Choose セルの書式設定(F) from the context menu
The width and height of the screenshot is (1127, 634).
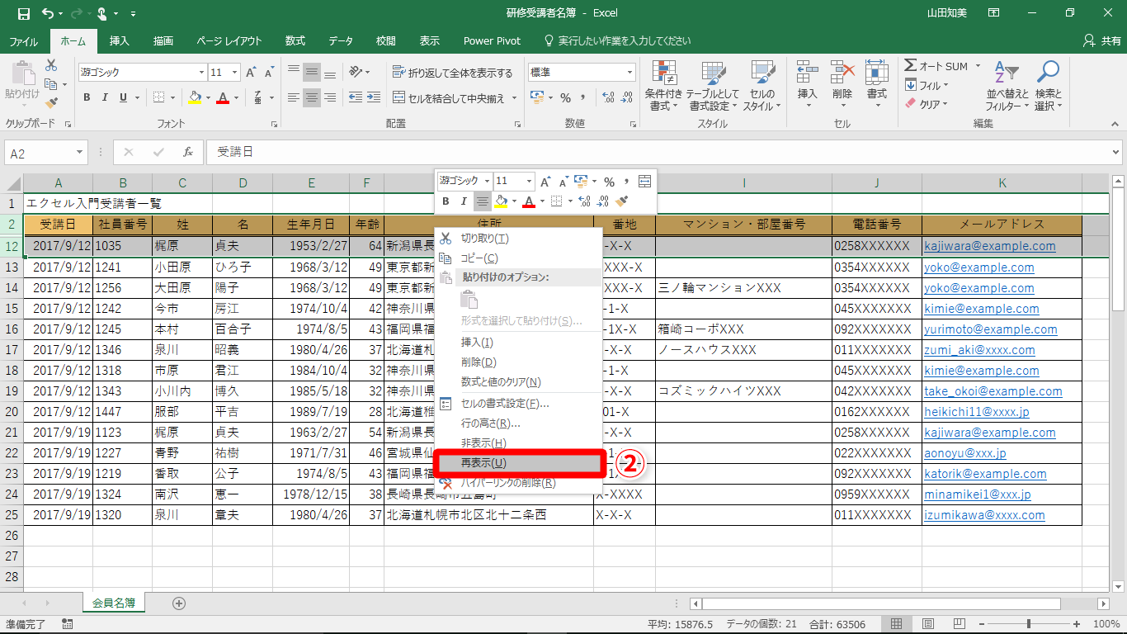pyautogui.click(x=518, y=404)
